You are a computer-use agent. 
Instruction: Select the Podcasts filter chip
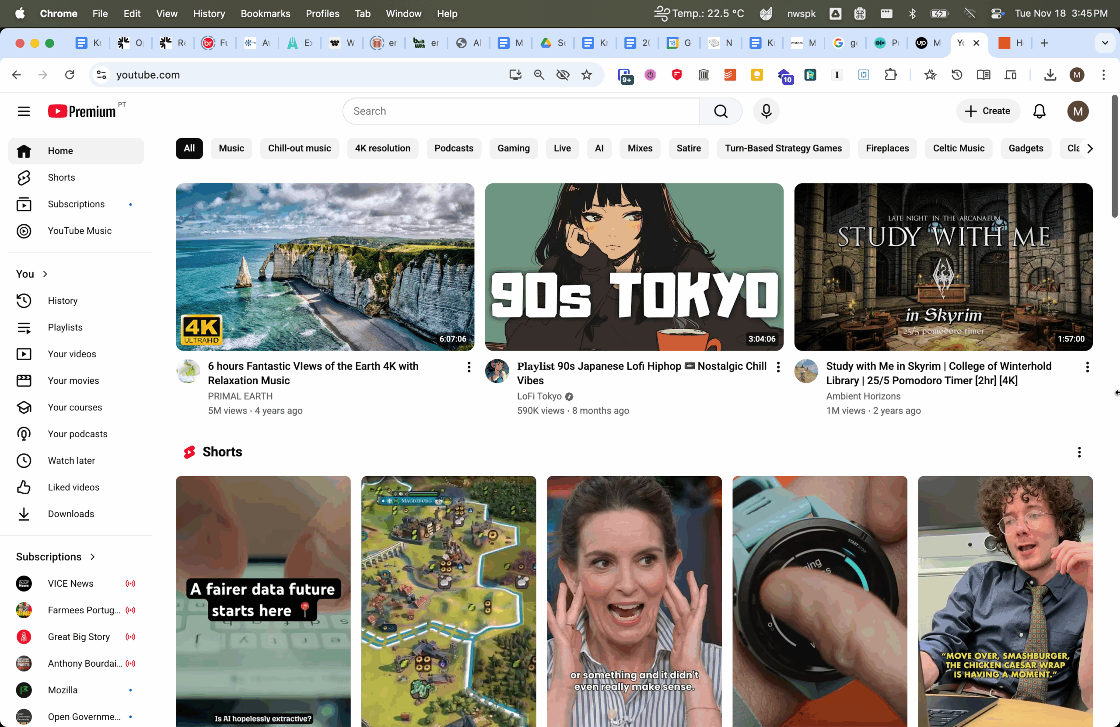pos(453,148)
